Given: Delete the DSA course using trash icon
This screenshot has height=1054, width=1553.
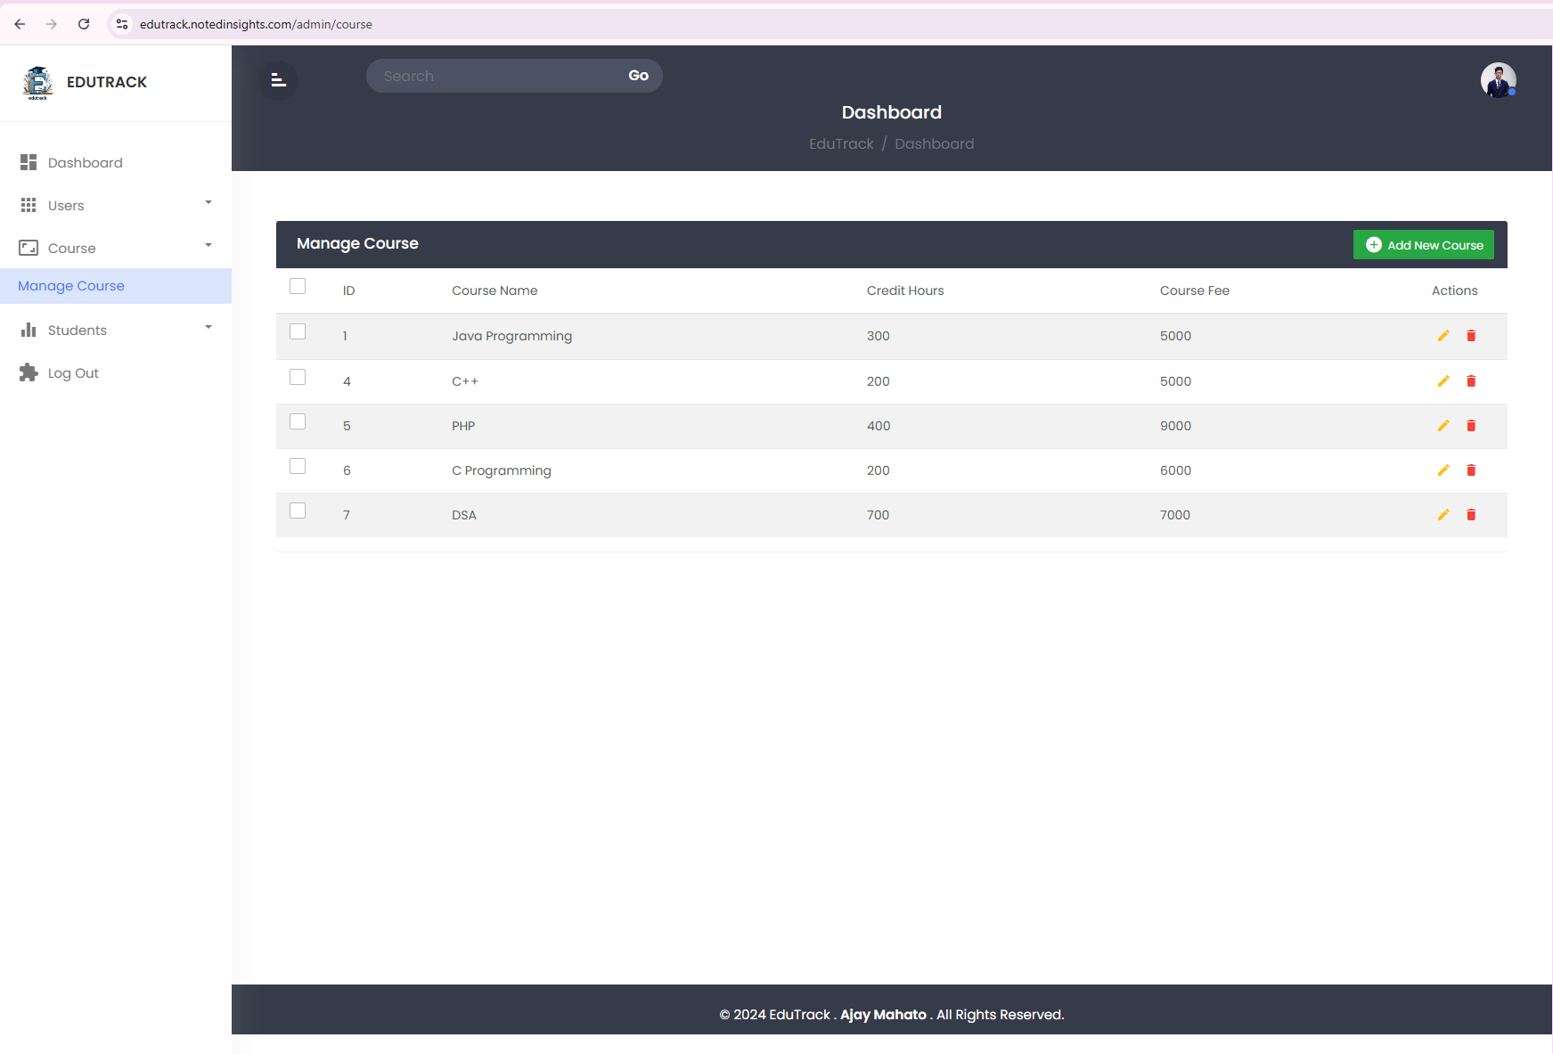Looking at the screenshot, I should point(1471,514).
